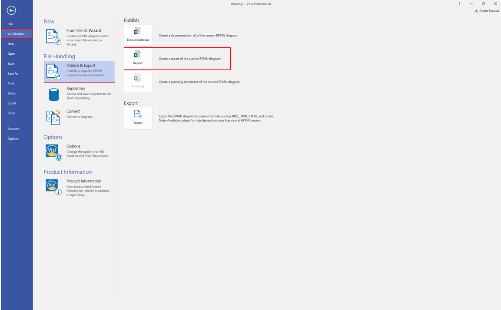Open the Print tab

(x=11, y=83)
